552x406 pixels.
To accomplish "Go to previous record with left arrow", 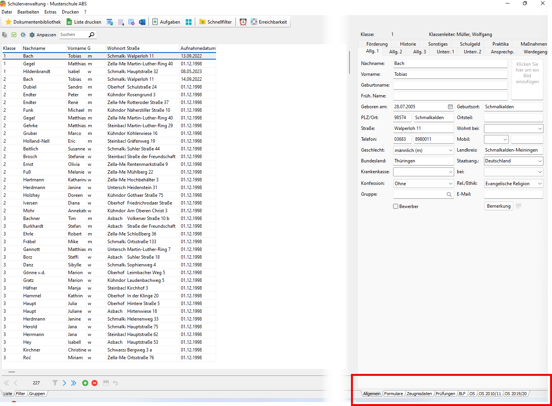I will 16,383.
